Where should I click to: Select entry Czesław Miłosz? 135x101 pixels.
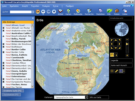pyautogui.click(x=16, y=63)
